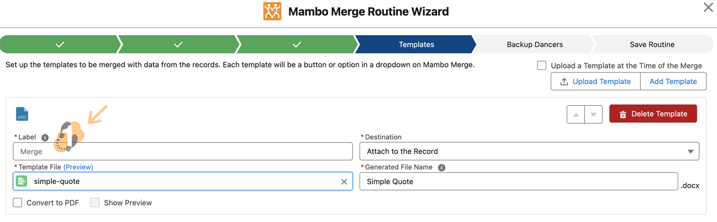Image resolution: width=717 pixels, height=222 pixels.
Task: Enable Upload a Template at Merge Time
Action: tap(542, 66)
